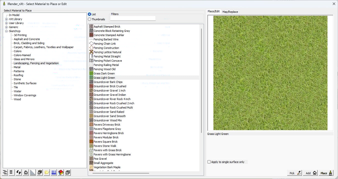Click inside the Filters text field
Screen dimensions: 338x179
[x=133, y=18]
